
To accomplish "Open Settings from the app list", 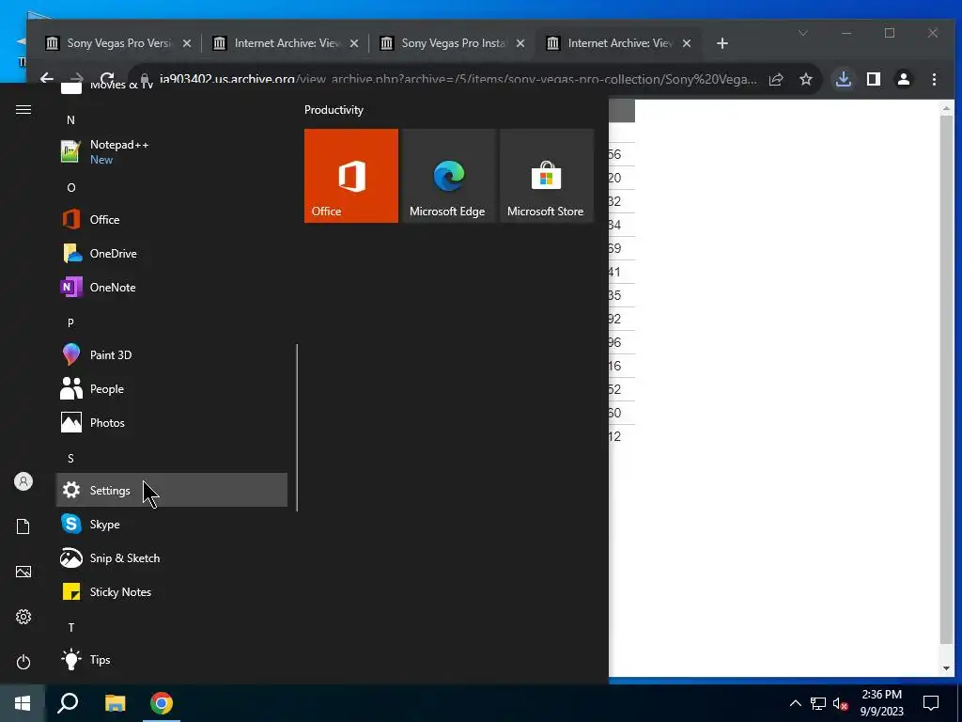I will [x=172, y=490].
